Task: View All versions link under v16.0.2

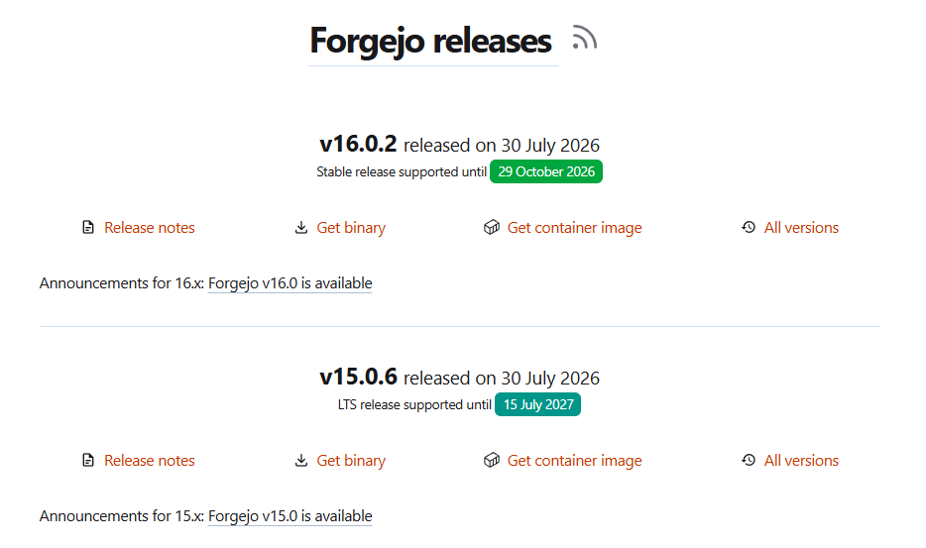Action: pyautogui.click(x=801, y=228)
